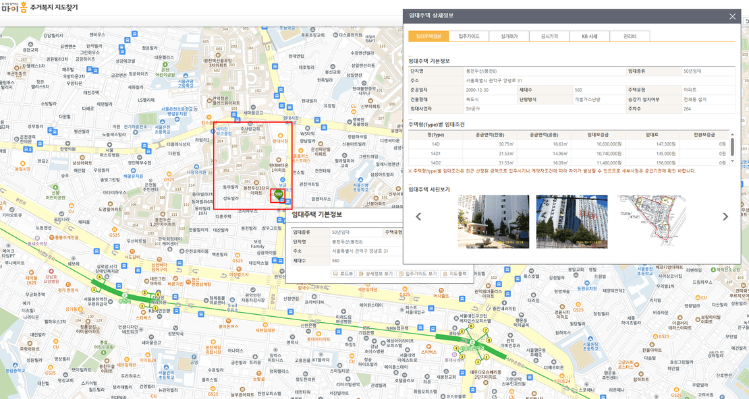Click the 주사랑교회 church icon
Viewport: 749px width, 399px height.
[250, 123]
